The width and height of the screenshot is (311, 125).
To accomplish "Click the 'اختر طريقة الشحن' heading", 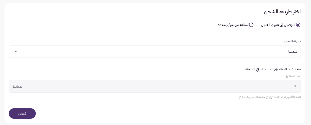I will tap(282, 12).
